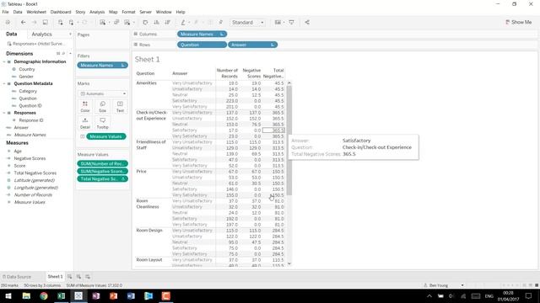Click the Text card in Marks
The image size is (540, 303).
point(120,107)
